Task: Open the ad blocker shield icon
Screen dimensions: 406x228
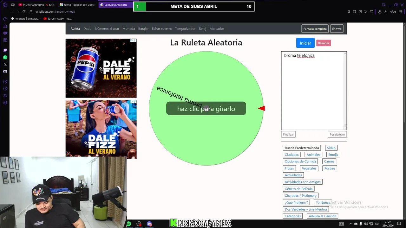Action: point(360,12)
